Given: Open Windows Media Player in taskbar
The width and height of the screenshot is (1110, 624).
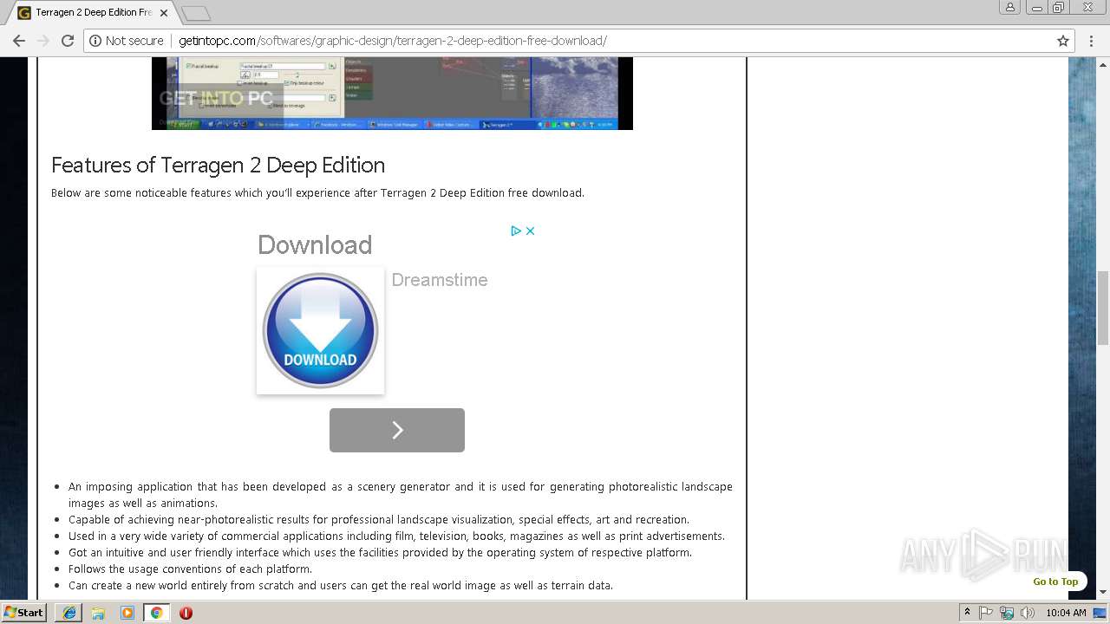Looking at the screenshot, I should (127, 613).
